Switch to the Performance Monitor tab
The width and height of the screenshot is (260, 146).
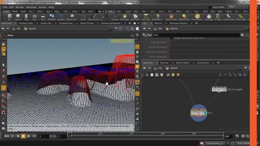coord(178,24)
